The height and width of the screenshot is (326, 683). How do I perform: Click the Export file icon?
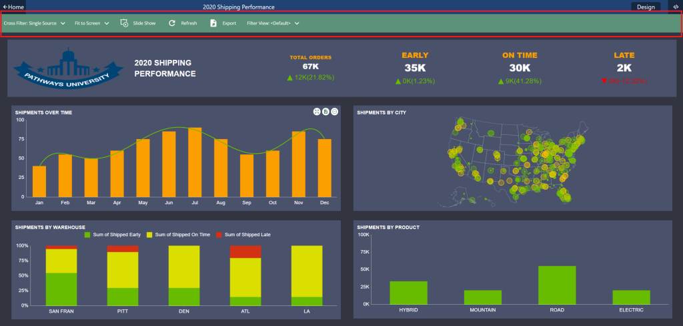tap(213, 23)
